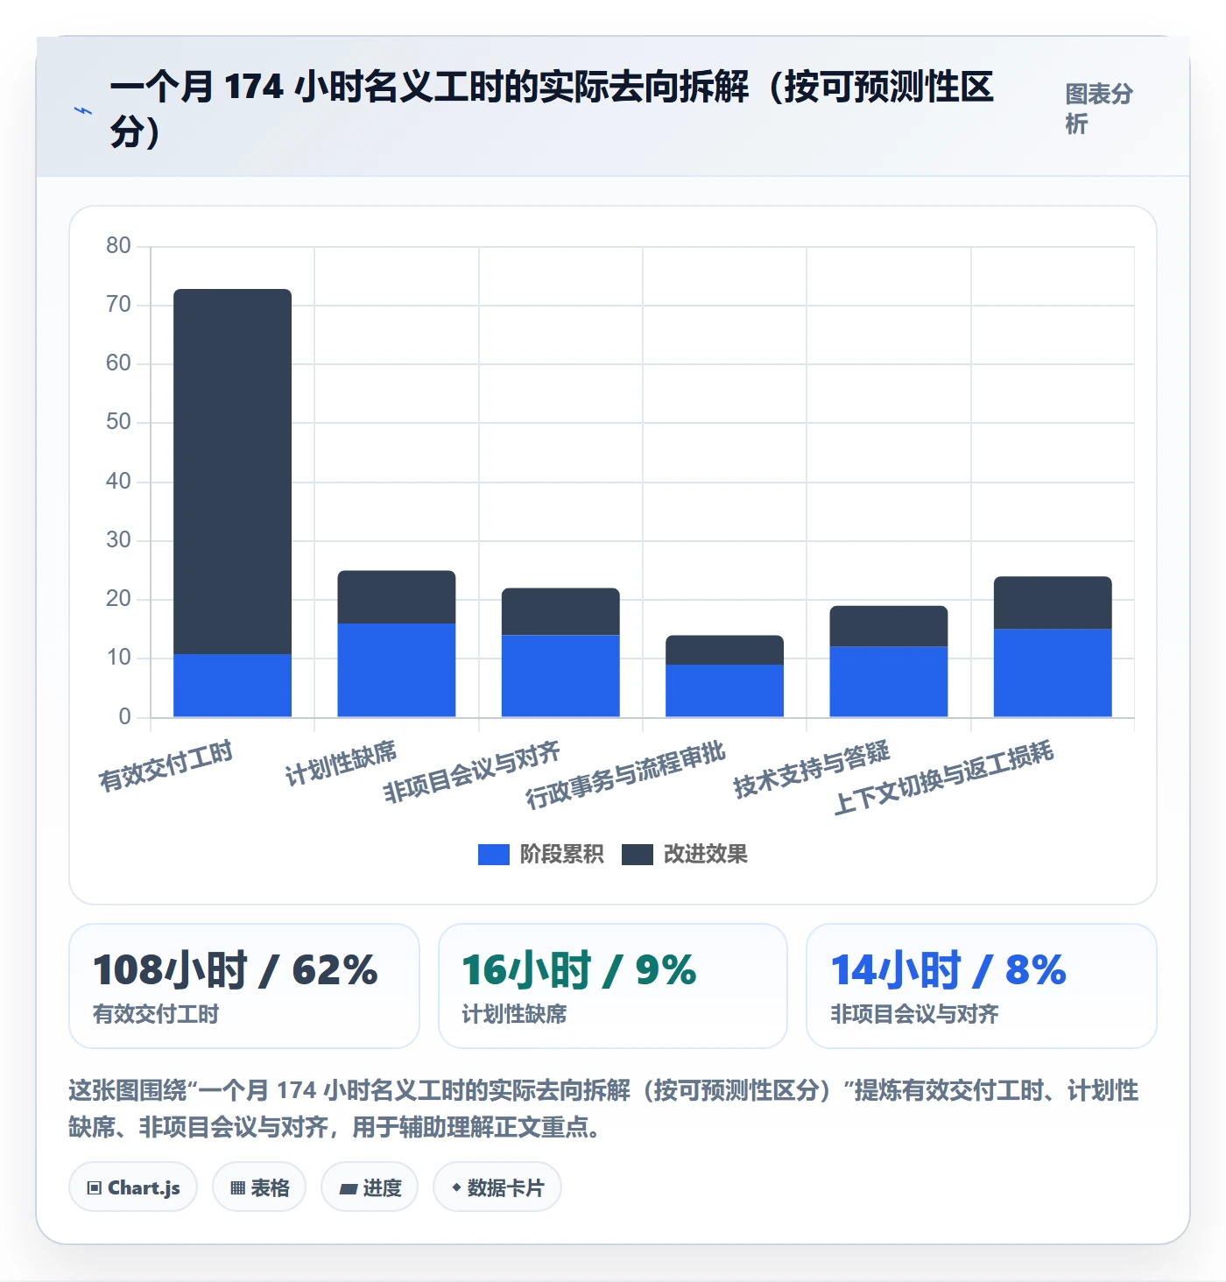Click the 上下文切换与返工损耗 x-axis label

point(943,778)
